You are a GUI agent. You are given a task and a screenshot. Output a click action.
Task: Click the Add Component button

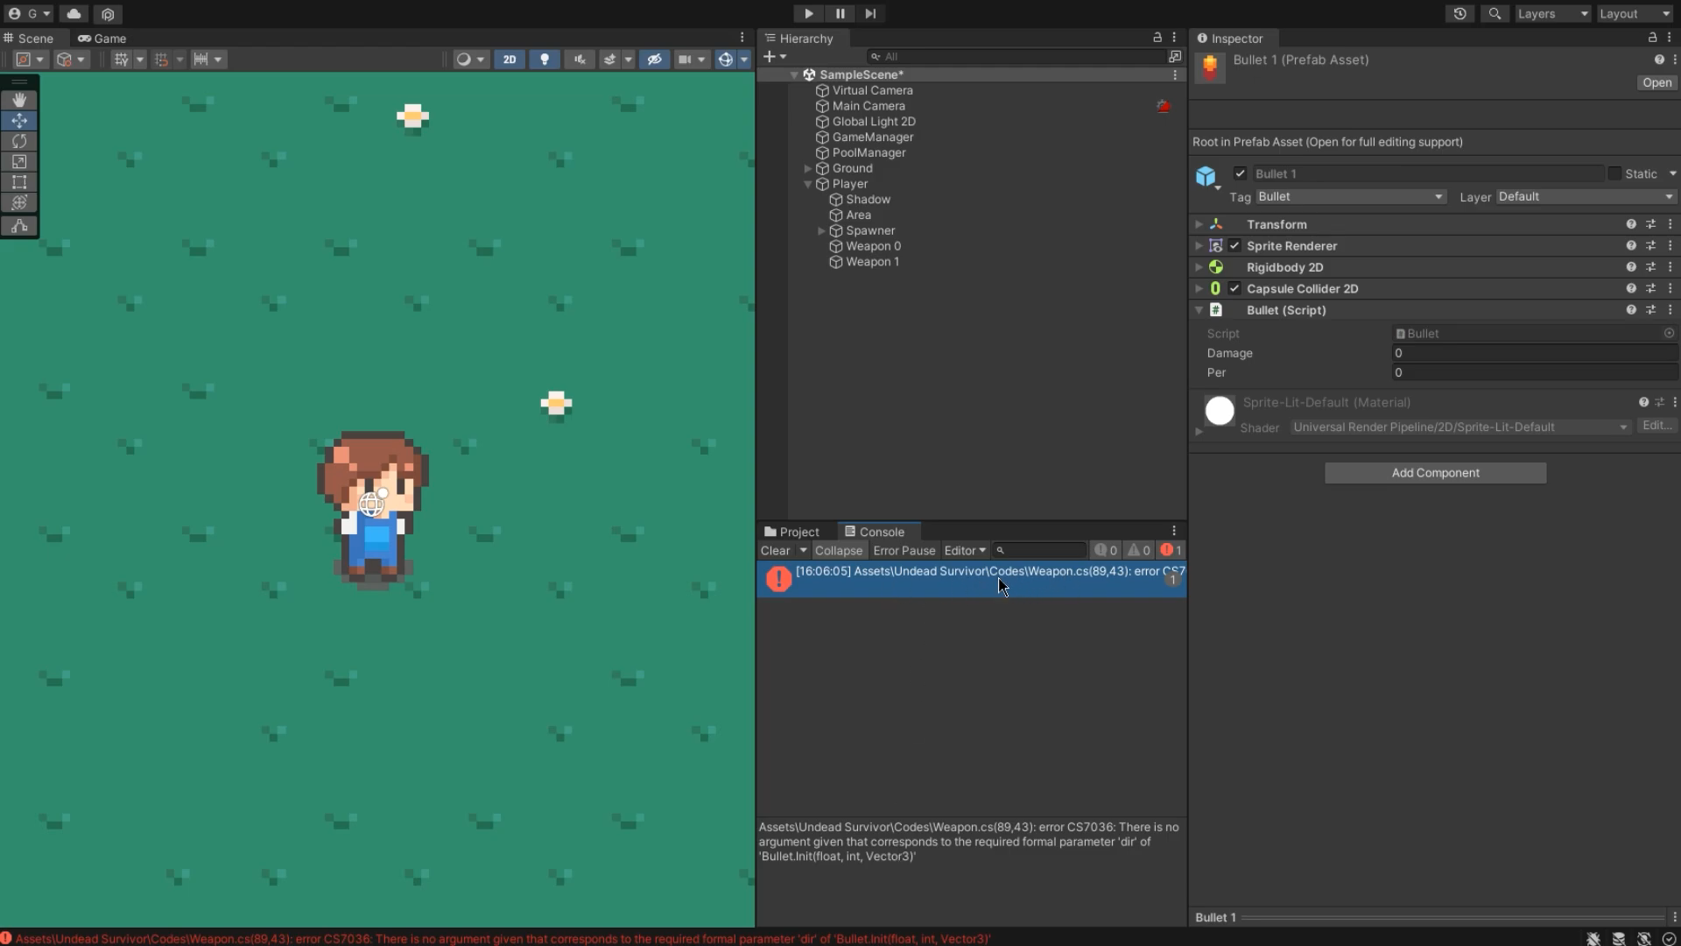click(x=1435, y=473)
